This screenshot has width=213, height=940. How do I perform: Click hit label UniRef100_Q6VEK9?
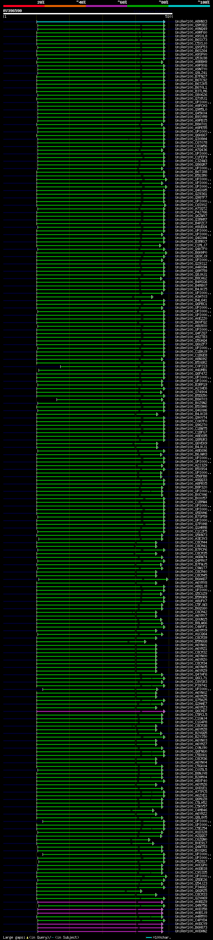click(191, 443)
